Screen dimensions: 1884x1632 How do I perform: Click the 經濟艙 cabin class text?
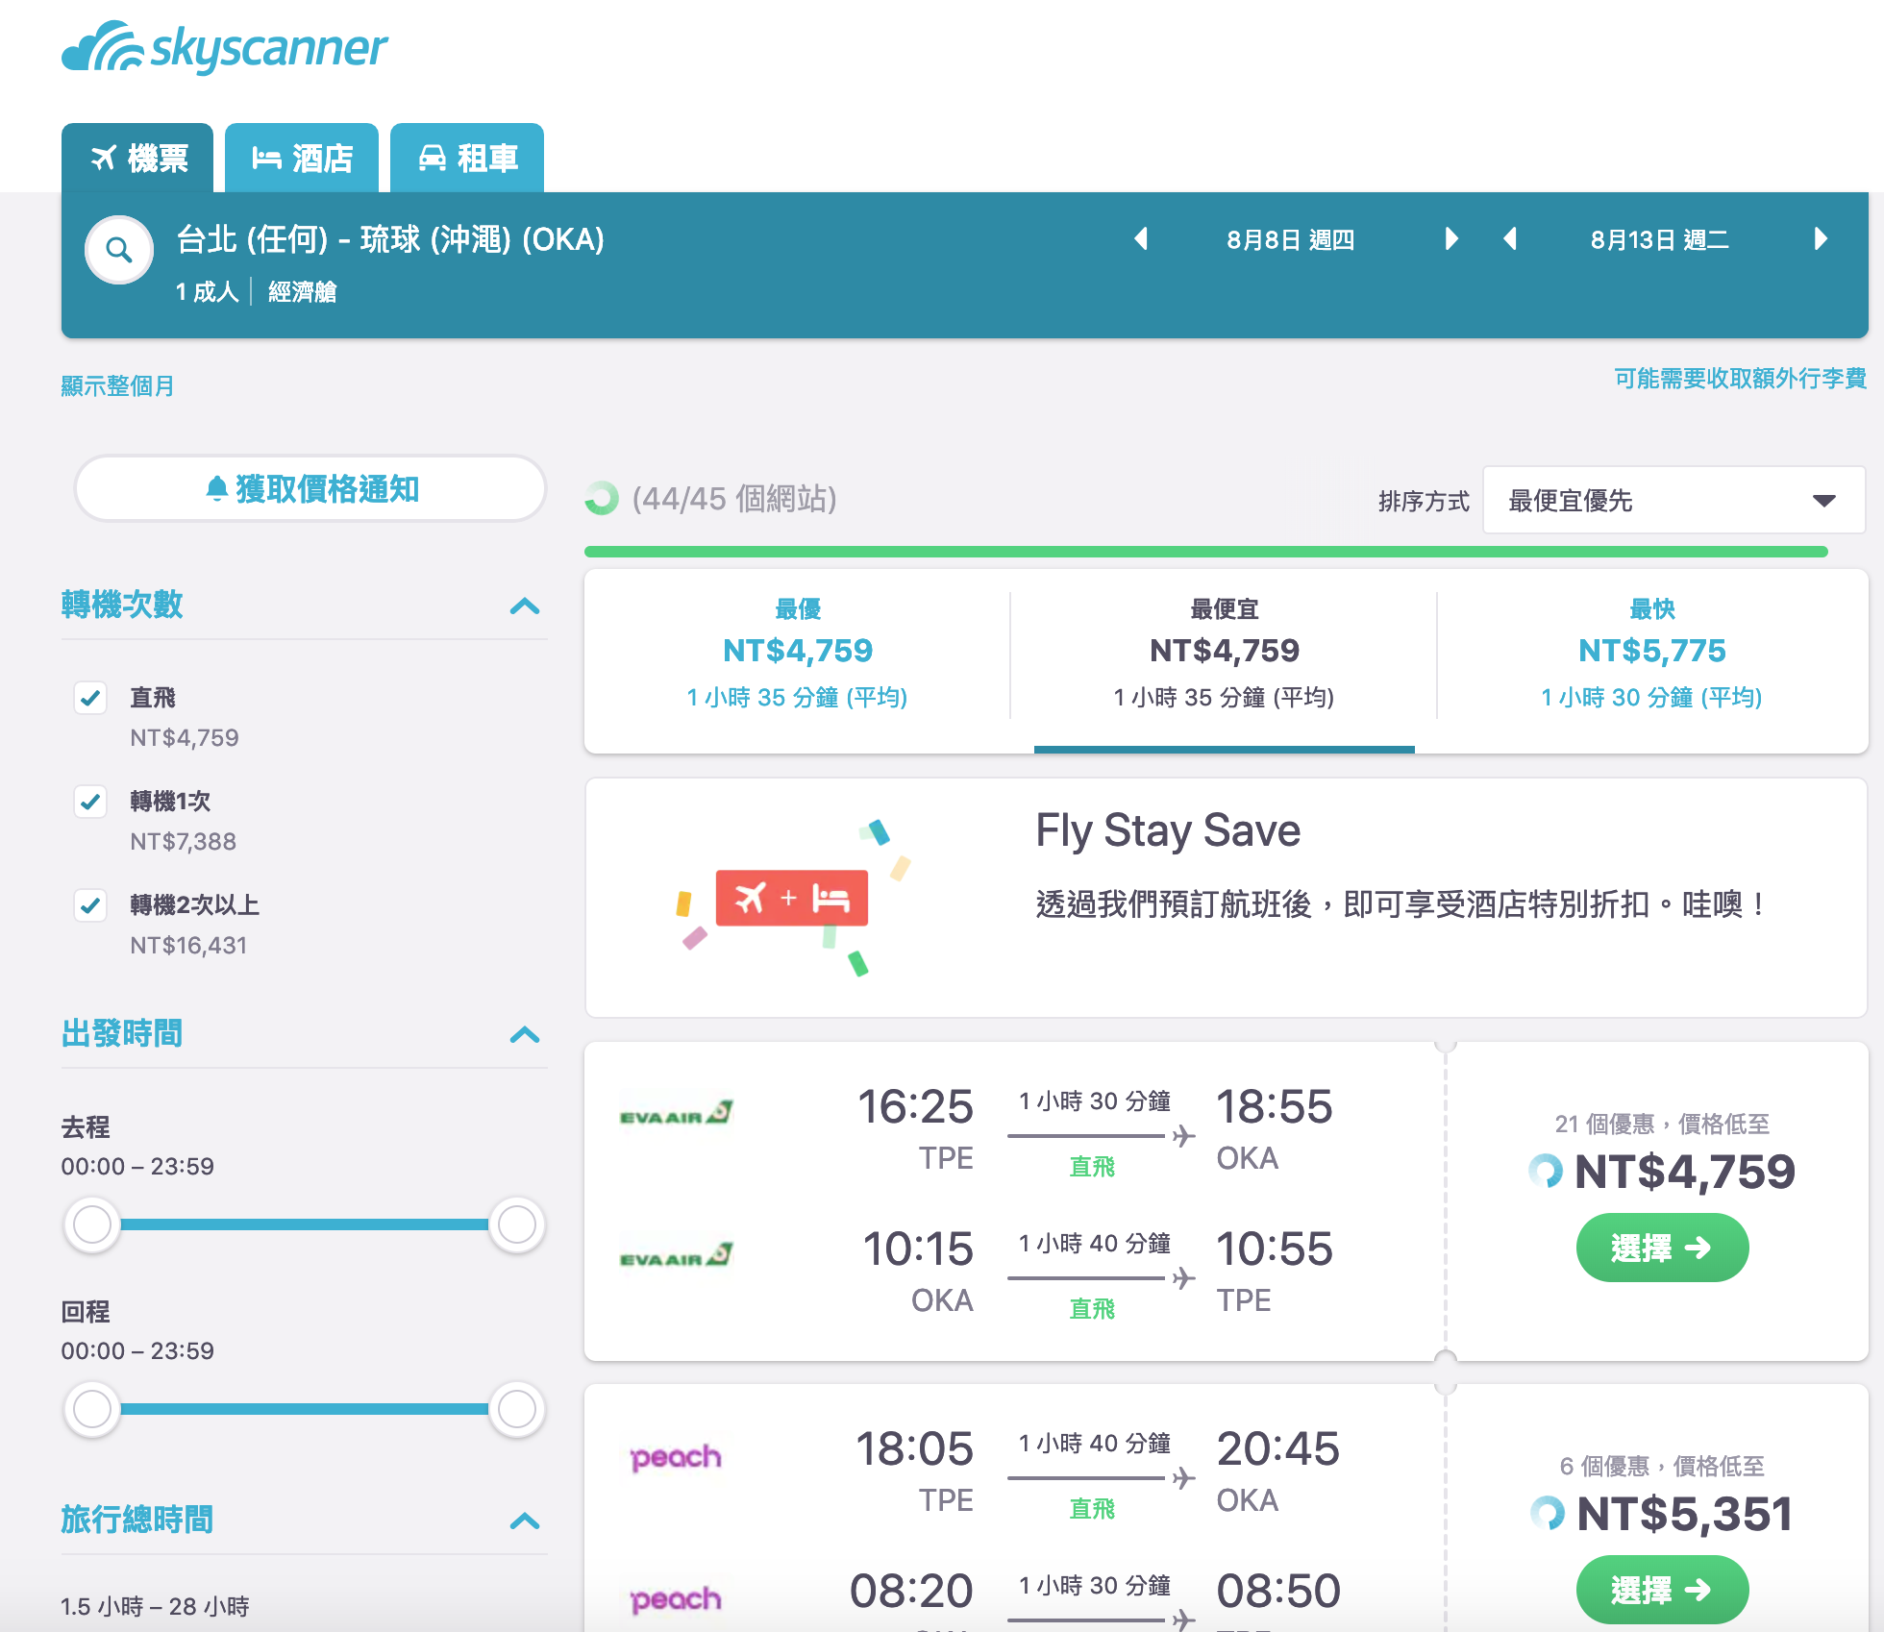tap(302, 291)
